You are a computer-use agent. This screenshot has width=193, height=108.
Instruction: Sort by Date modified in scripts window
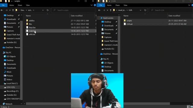click(x=77, y=16)
